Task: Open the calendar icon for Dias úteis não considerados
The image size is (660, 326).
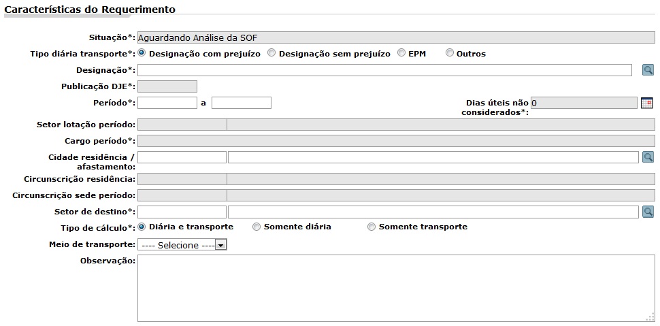Action: (x=646, y=103)
